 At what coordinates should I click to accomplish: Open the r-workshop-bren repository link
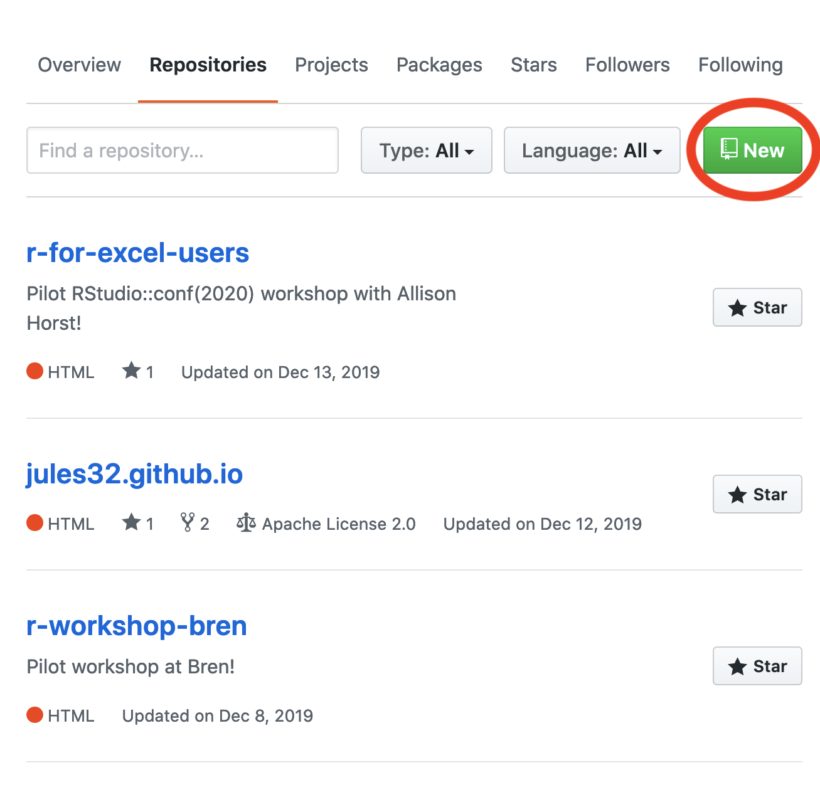[x=137, y=626]
